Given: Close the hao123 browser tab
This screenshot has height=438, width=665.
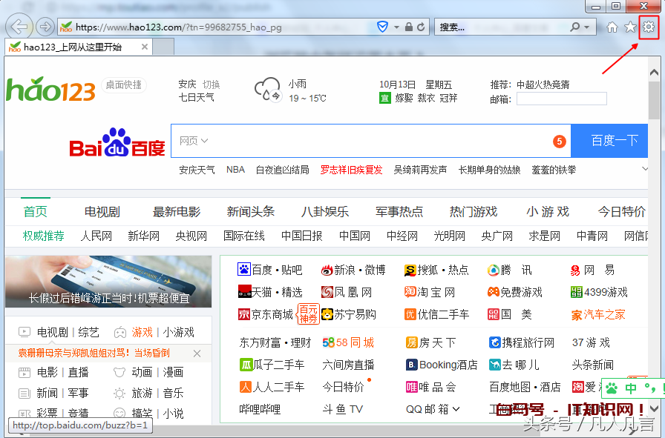Looking at the screenshot, I should click(x=145, y=47).
